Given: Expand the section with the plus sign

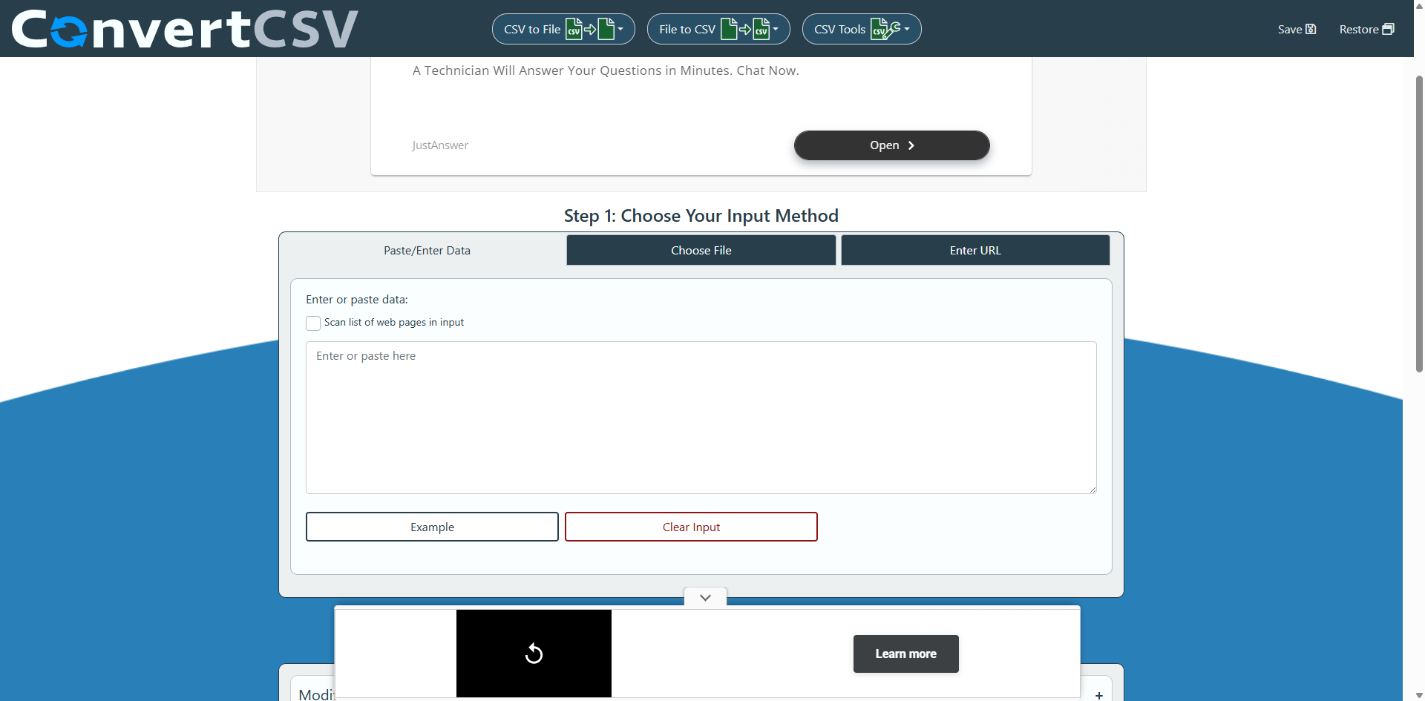Looking at the screenshot, I should pyautogui.click(x=1098, y=695).
